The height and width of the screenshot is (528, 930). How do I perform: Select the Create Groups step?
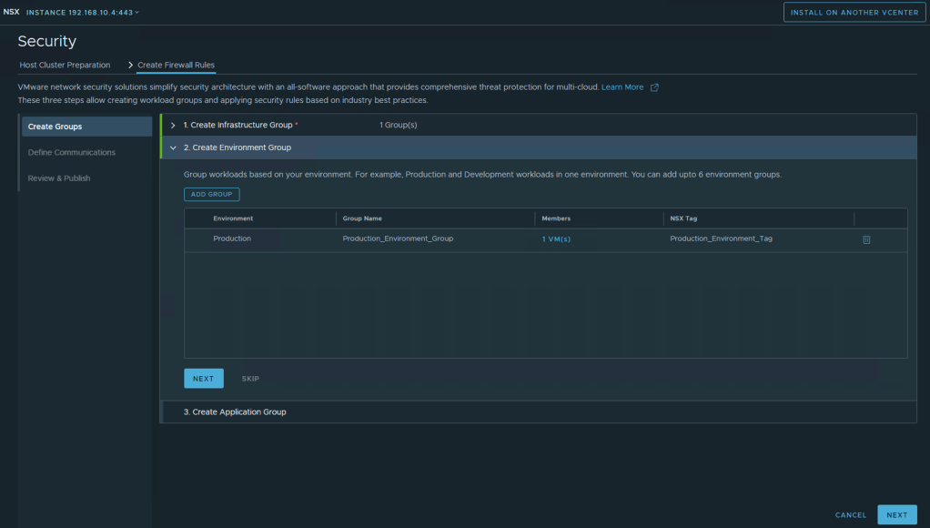tap(55, 127)
